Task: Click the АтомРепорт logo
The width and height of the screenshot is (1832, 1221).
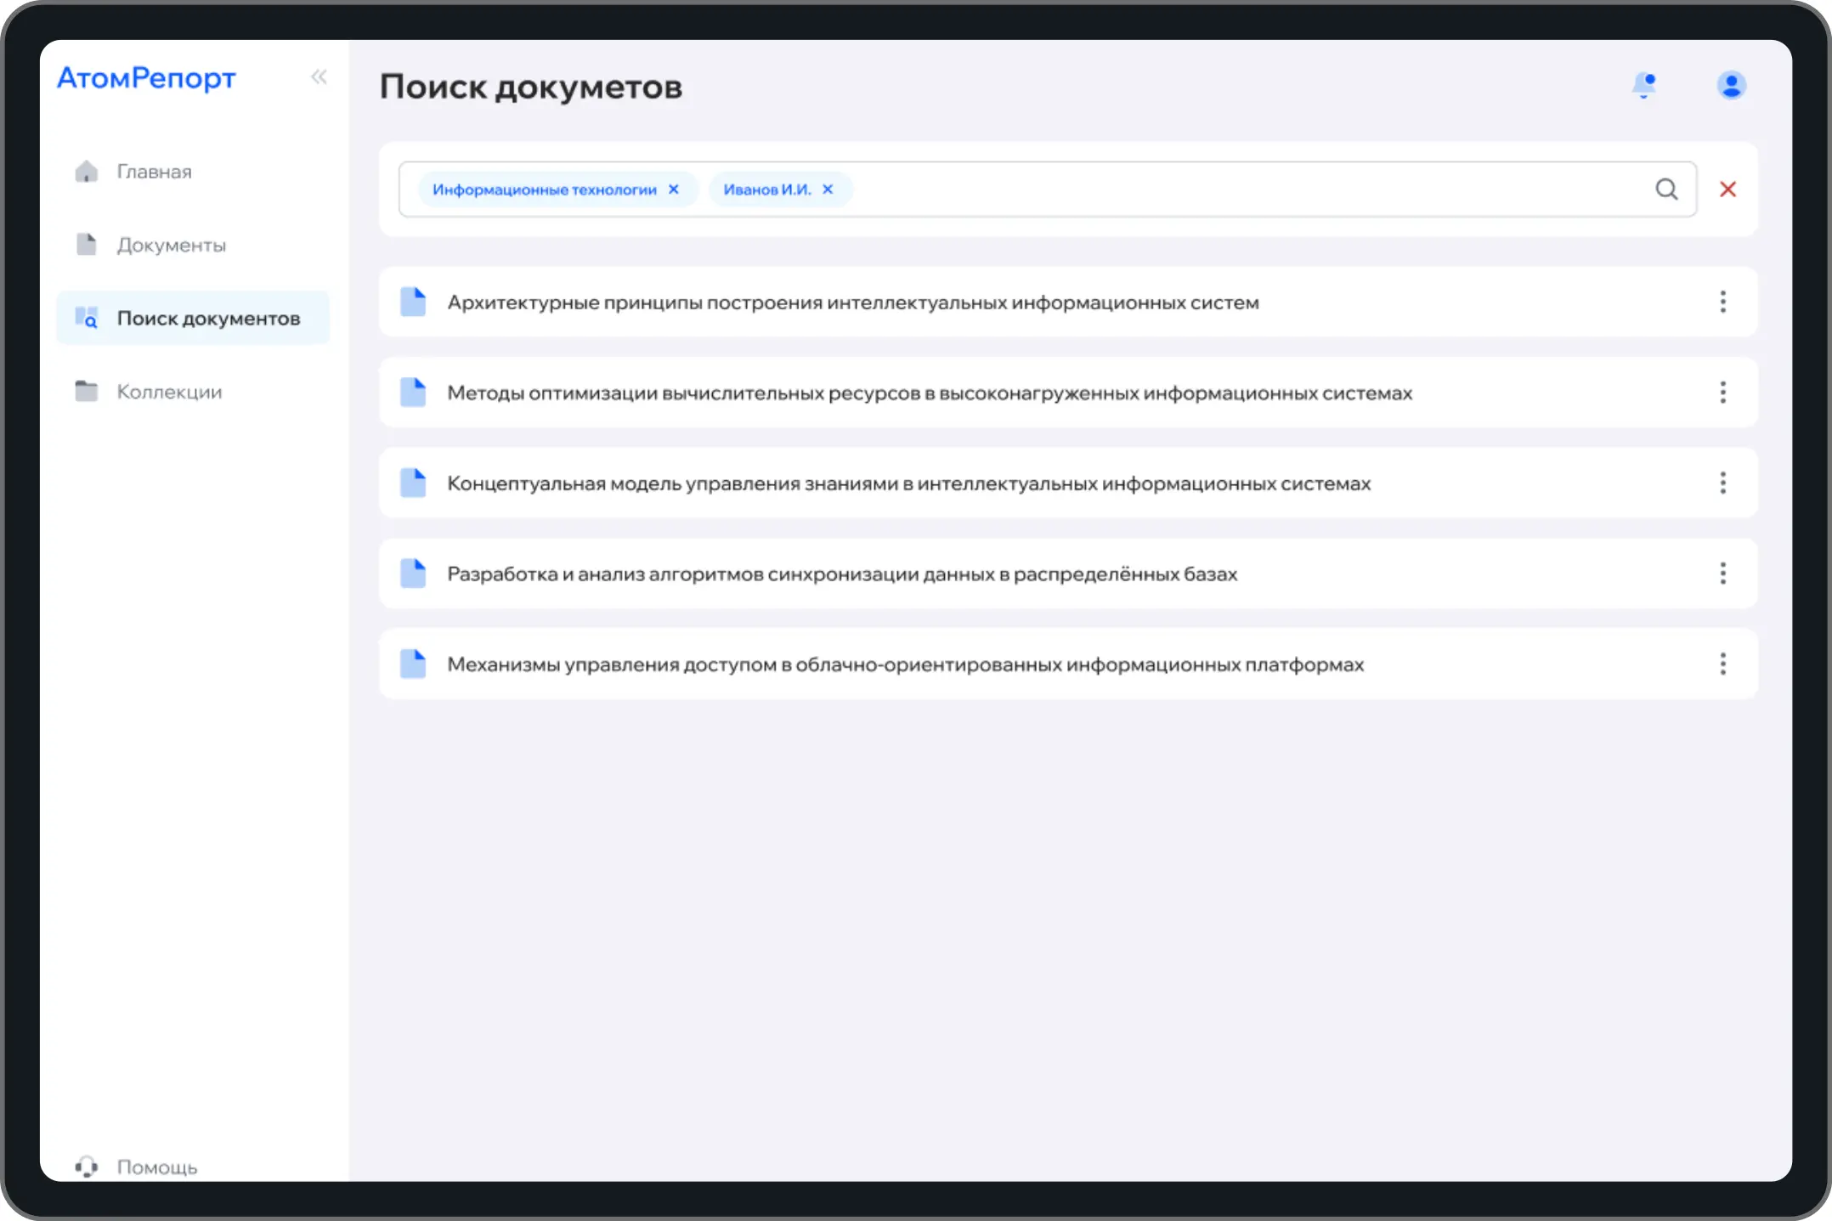Action: coord(146,78)
